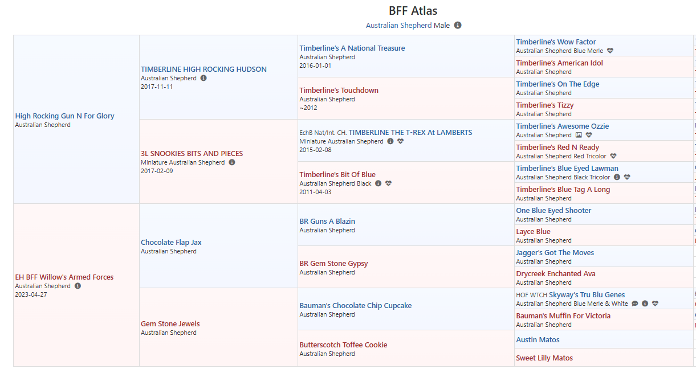The image size is (696, 373).
Task: Click health icon for Timberline's Blue Eyed Lawman
Action: [x=627, y=177]
